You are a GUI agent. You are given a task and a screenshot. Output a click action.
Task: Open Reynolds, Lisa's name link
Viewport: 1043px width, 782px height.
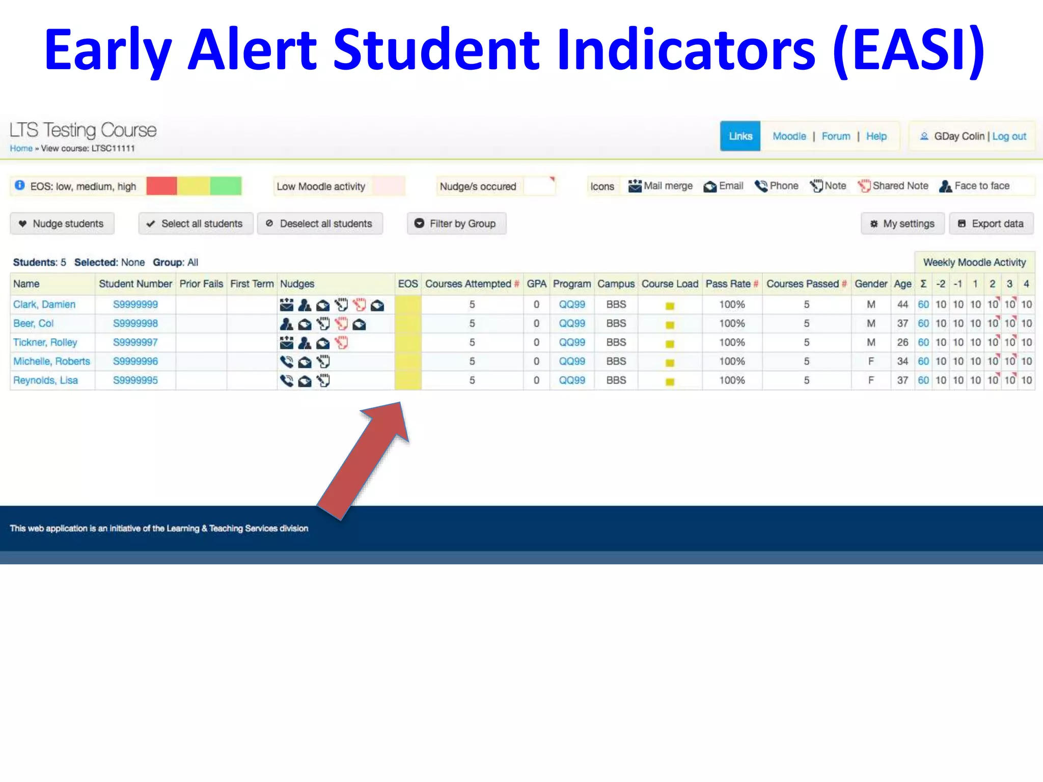(45, 380)
